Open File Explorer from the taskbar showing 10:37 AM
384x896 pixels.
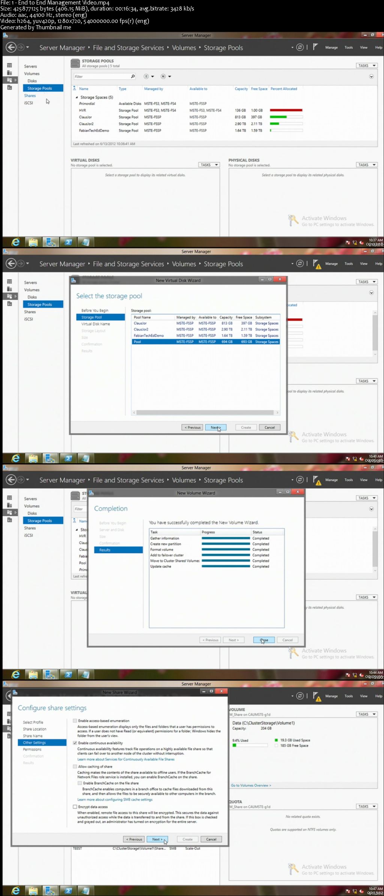33,242
